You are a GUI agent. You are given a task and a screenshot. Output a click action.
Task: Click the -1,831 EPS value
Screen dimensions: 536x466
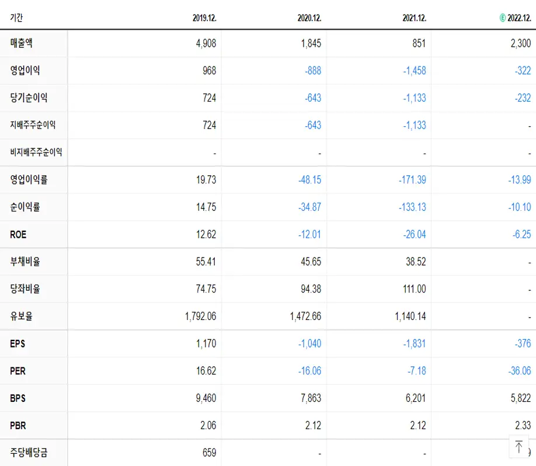click(415, 343)
